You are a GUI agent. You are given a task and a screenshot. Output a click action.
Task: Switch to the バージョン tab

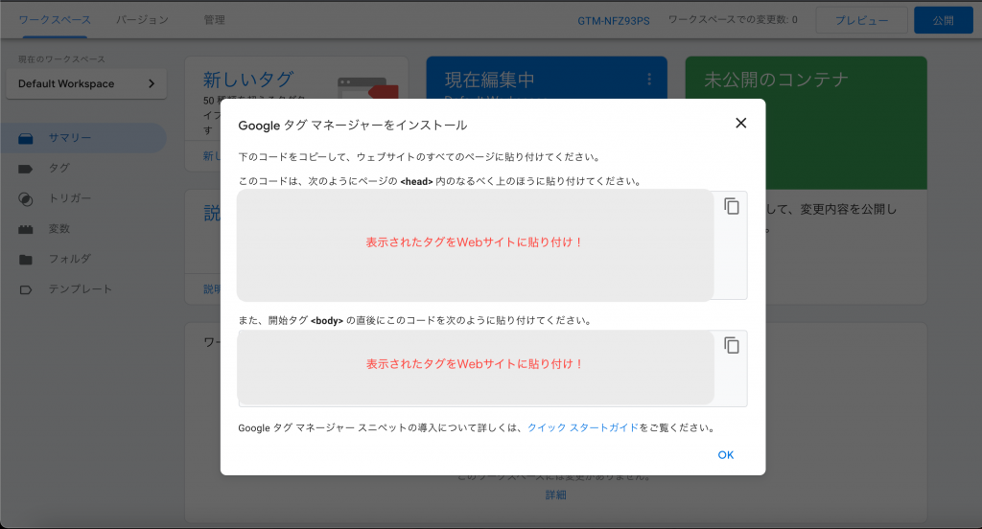tap(142, 20)
